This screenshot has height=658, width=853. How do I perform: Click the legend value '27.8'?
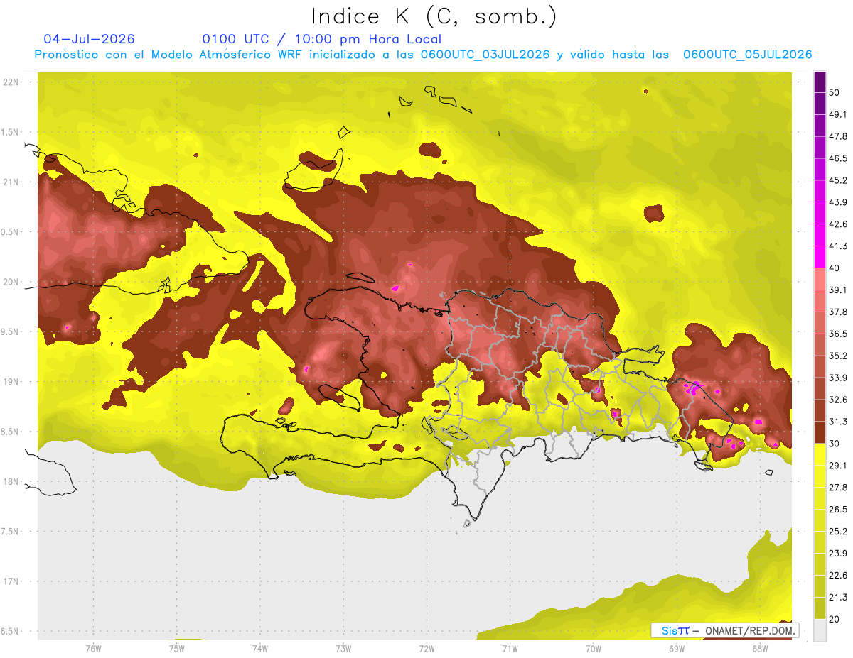coord(838,488)
